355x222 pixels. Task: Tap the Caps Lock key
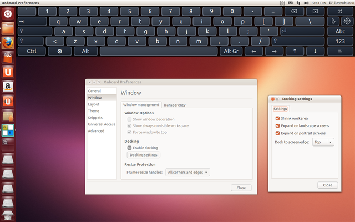[35, 31]
